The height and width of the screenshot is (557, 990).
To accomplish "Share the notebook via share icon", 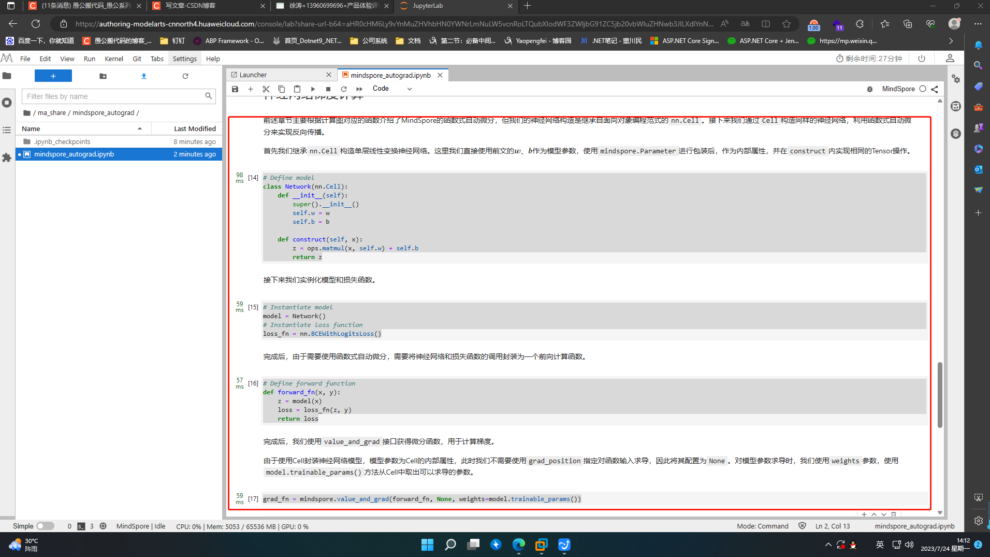I will point(935,89).
